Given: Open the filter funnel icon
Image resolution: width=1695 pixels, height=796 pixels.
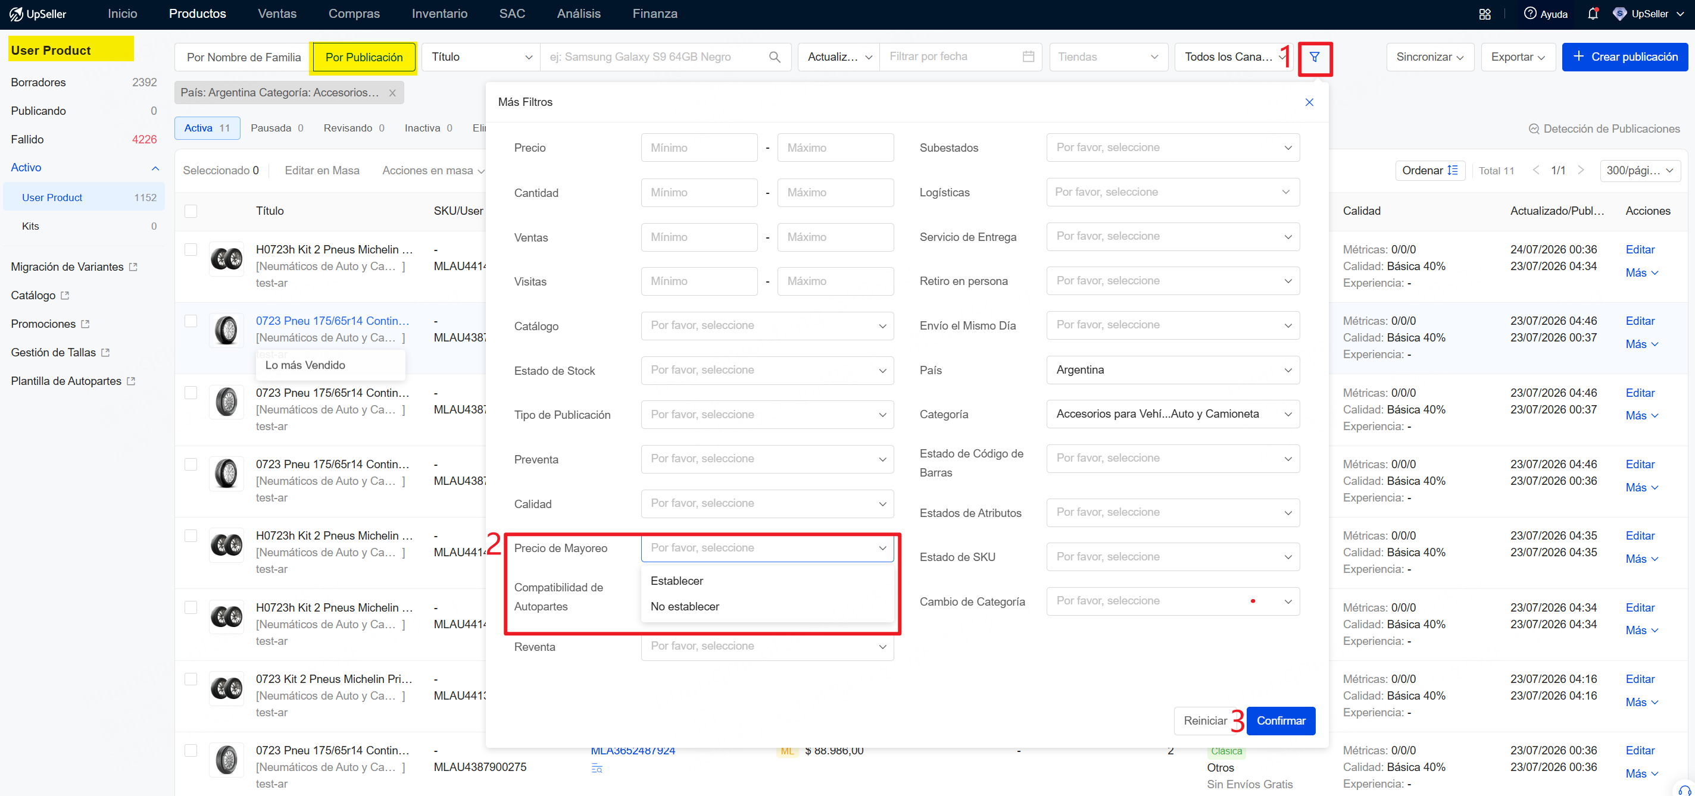Looking at the screenshot, I should click(1314, 57).
